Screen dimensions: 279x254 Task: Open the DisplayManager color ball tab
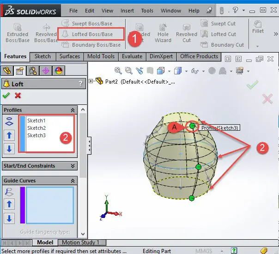[x=59, y=71]
